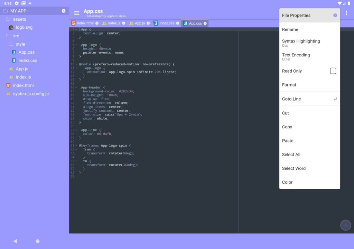Open the navigation drawer hamburger icon
The height and width of the screenshot is (249, 354).
point(76,13)
